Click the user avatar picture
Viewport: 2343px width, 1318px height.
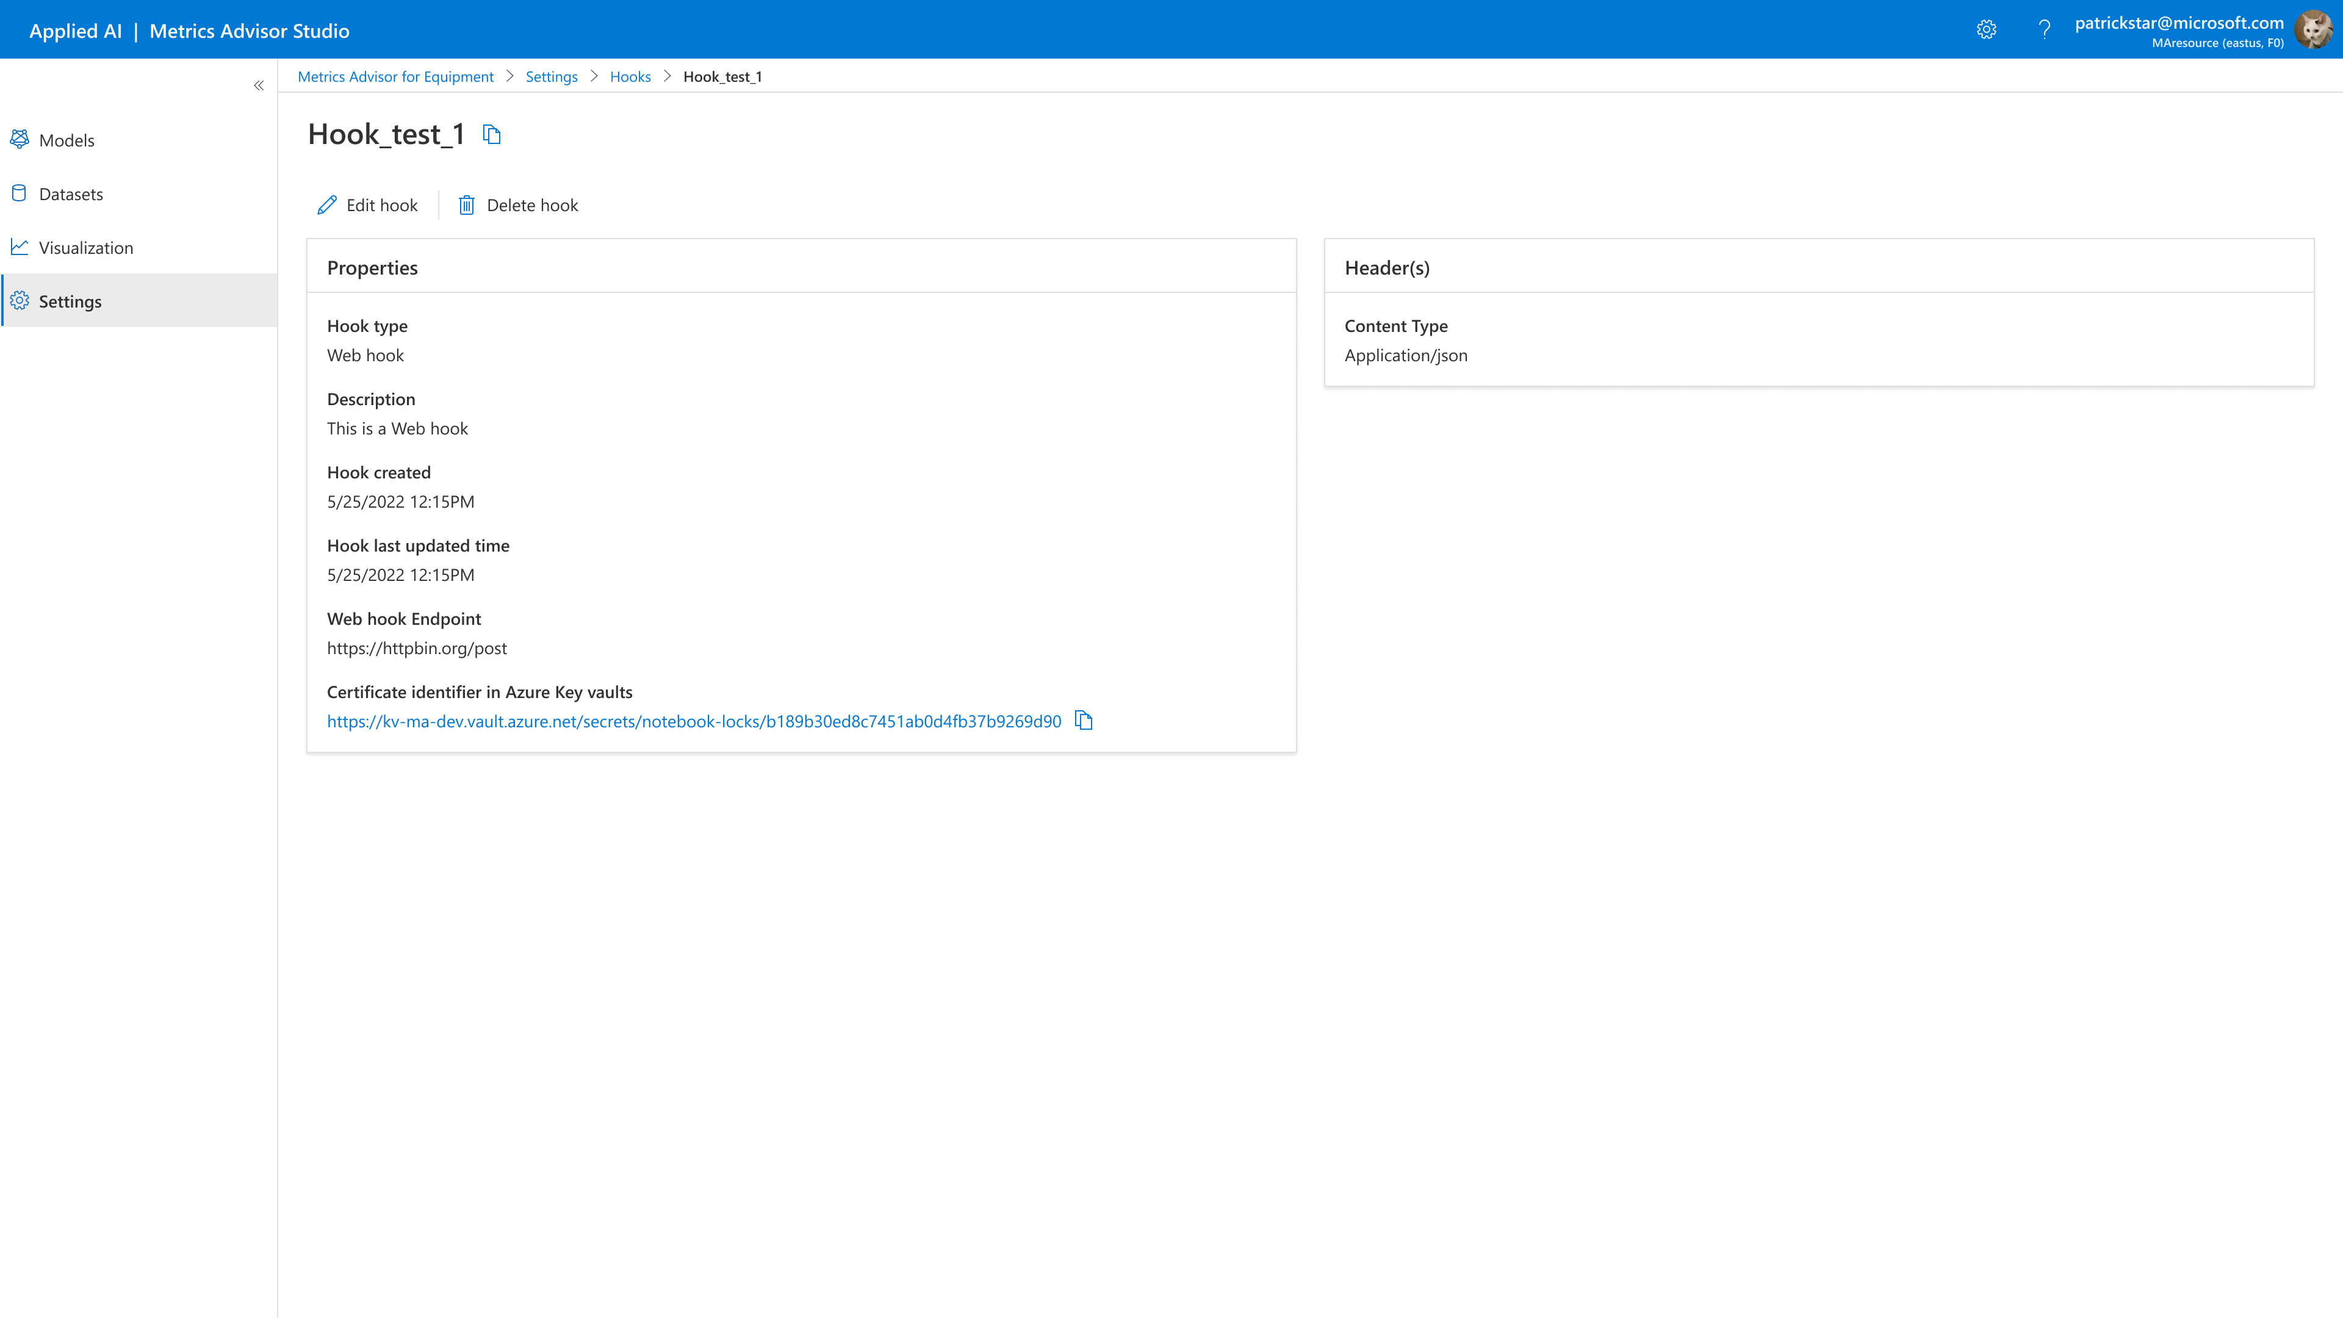pyautogui.click(x=2313, y=30)
